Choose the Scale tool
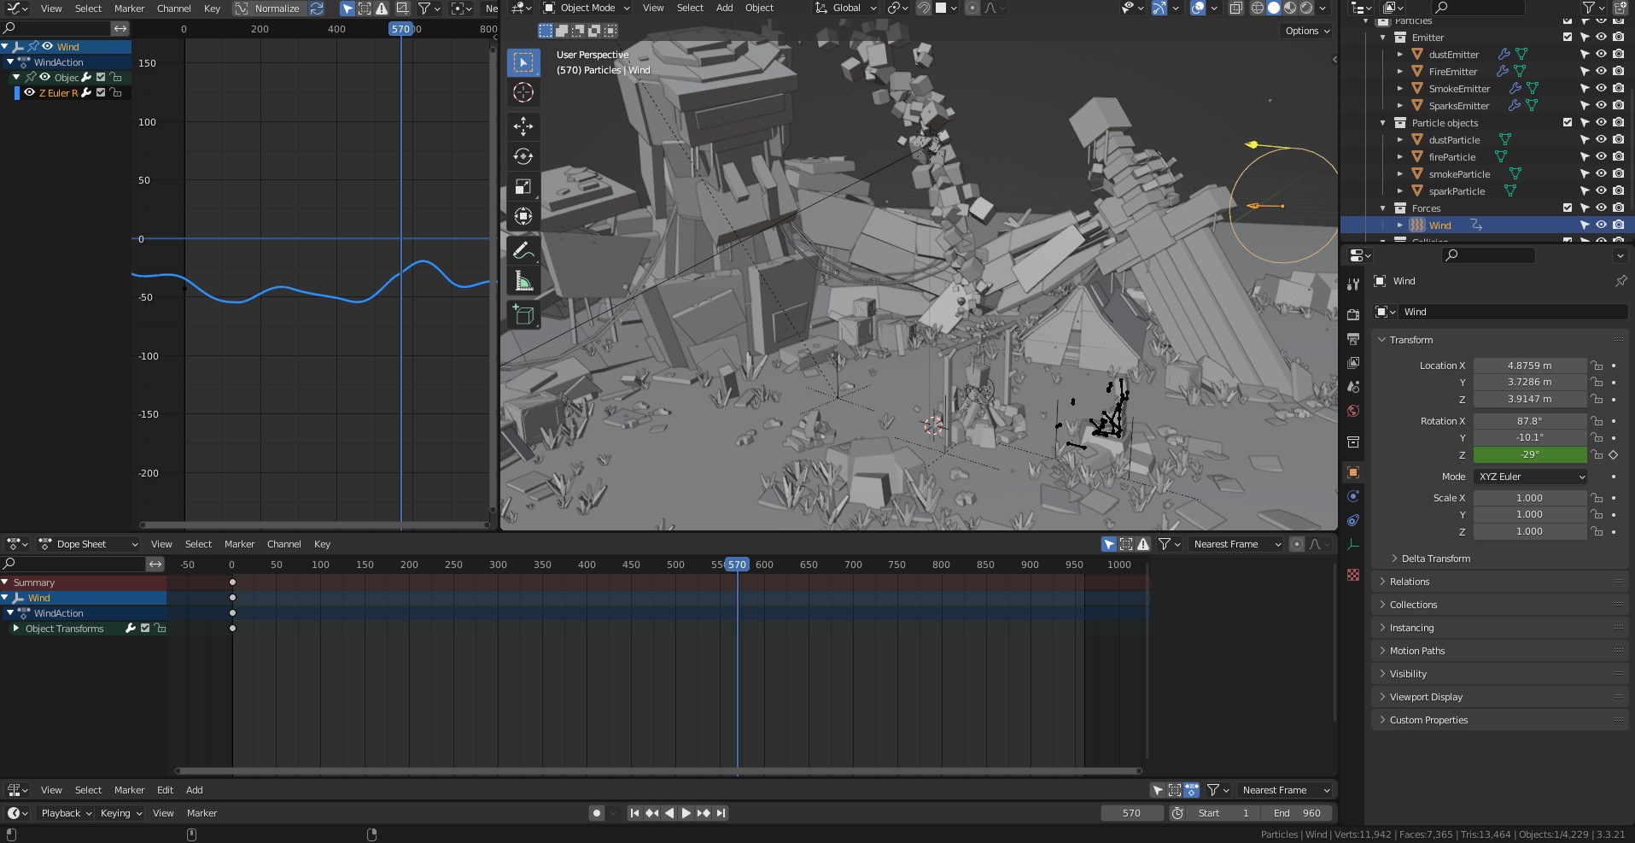Screen dimensions: 1635x843 point(523,186)
